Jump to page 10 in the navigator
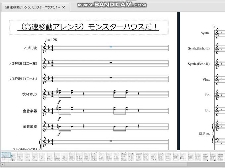This screenshot has width=225, height=168. 71,157
